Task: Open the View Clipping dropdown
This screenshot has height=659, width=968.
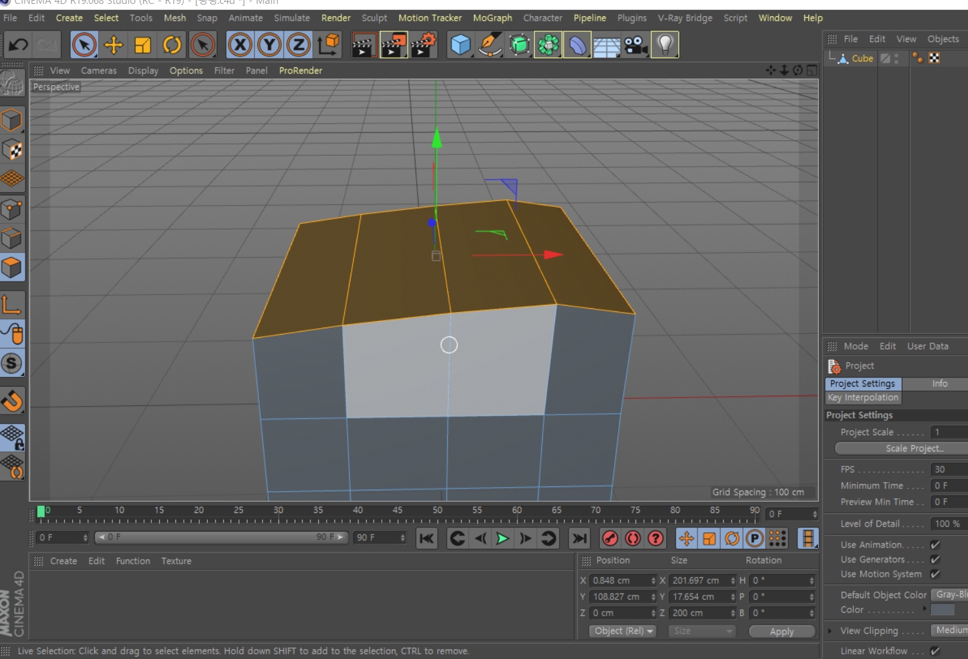Action: [949, 630]
